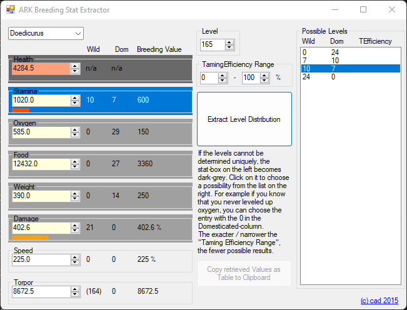Click the Speed input field 225.0
This screenshot has height=310, width=407.
pos(41,260)
